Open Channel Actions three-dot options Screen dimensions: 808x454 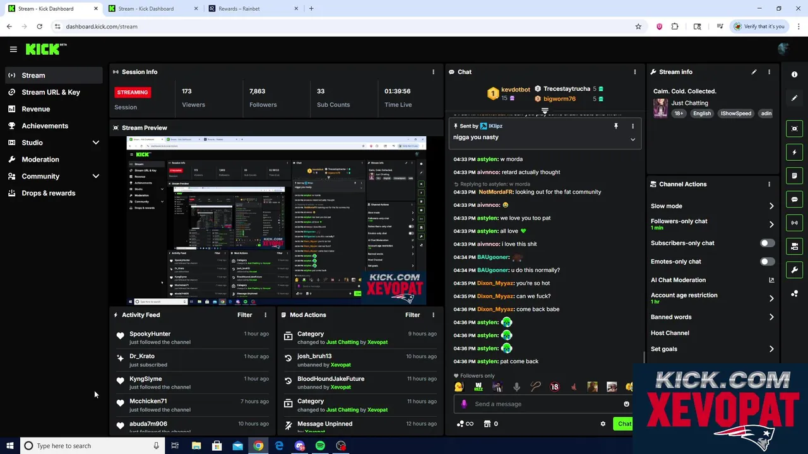coord(769,184)
